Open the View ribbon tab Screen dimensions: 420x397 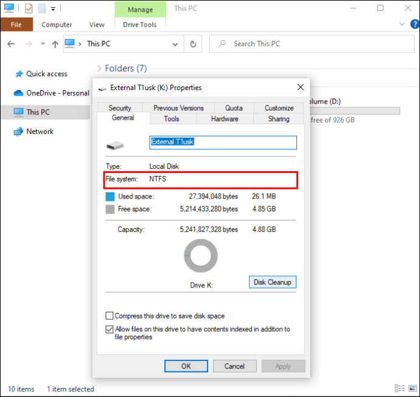(97, 24)
